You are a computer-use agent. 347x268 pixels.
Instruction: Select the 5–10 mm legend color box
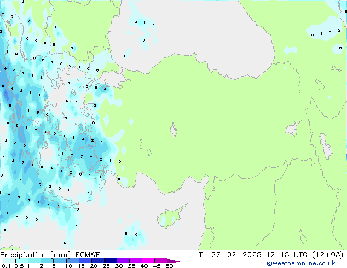click(x=60, y=261)
